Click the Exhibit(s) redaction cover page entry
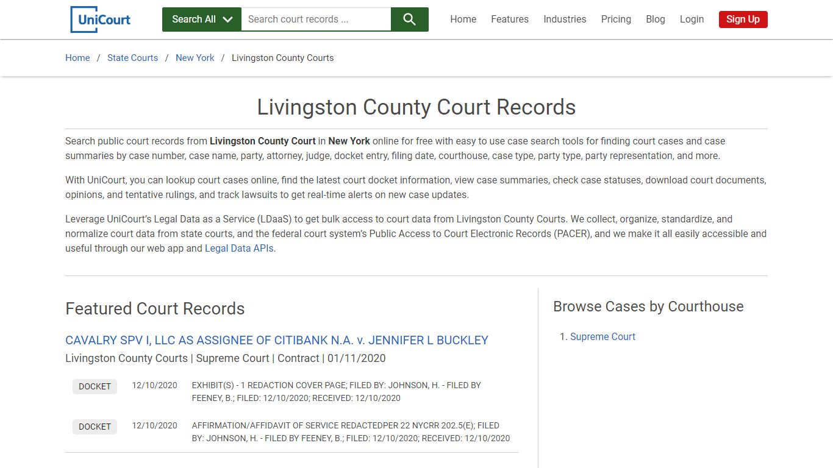 (337, 392)
